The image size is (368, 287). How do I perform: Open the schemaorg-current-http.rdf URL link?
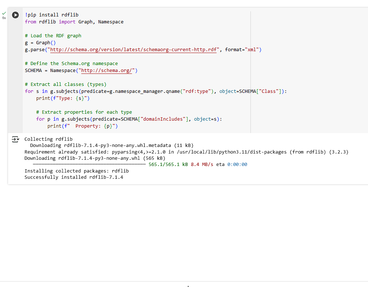(x=133, y=50)
